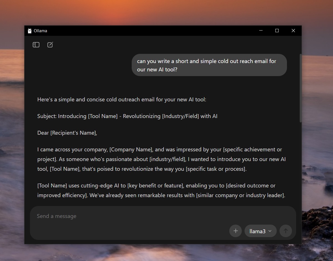Close the Ollama window
333x261 pixels.
[293, 31]
